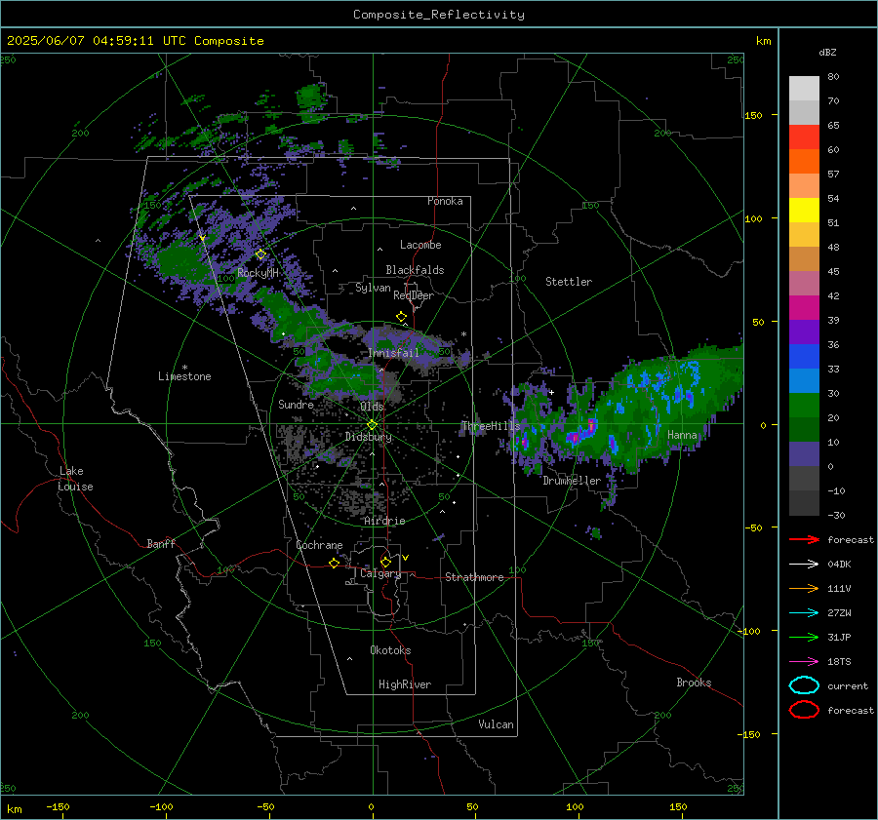Image resolution: width=878 pixels, height=820 pixels.
Task: Click the intense magenta storm core west of Hanna
Action: pos(590,427)
